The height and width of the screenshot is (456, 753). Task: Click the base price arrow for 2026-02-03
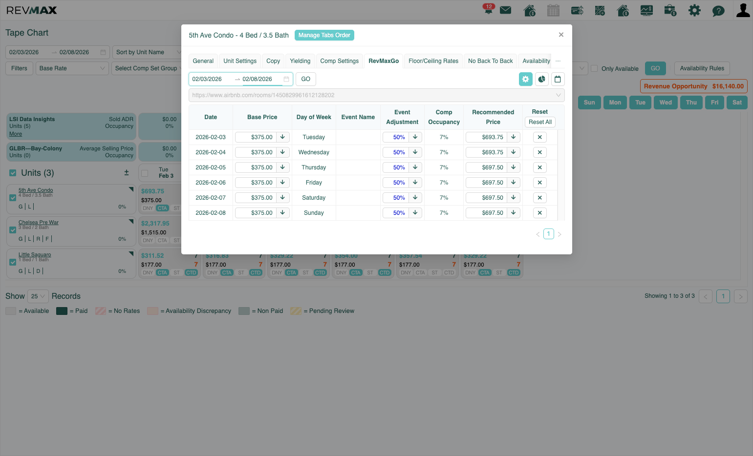point(282,137)
